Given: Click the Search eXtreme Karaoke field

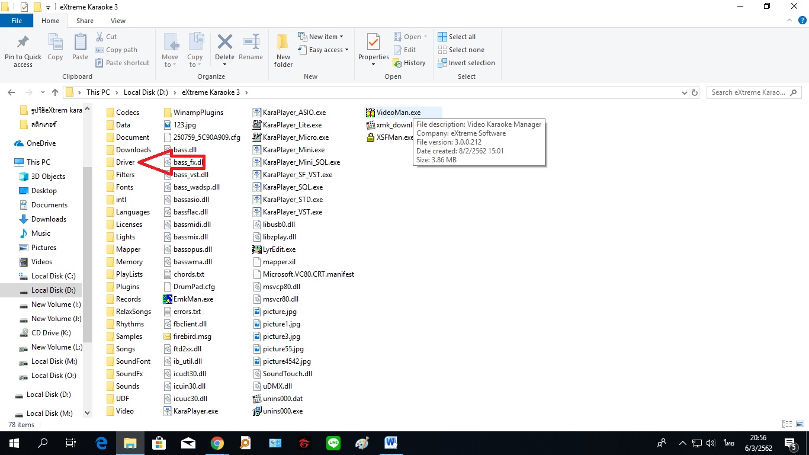Looking at the screenshot, I should (x=754, y=92).
